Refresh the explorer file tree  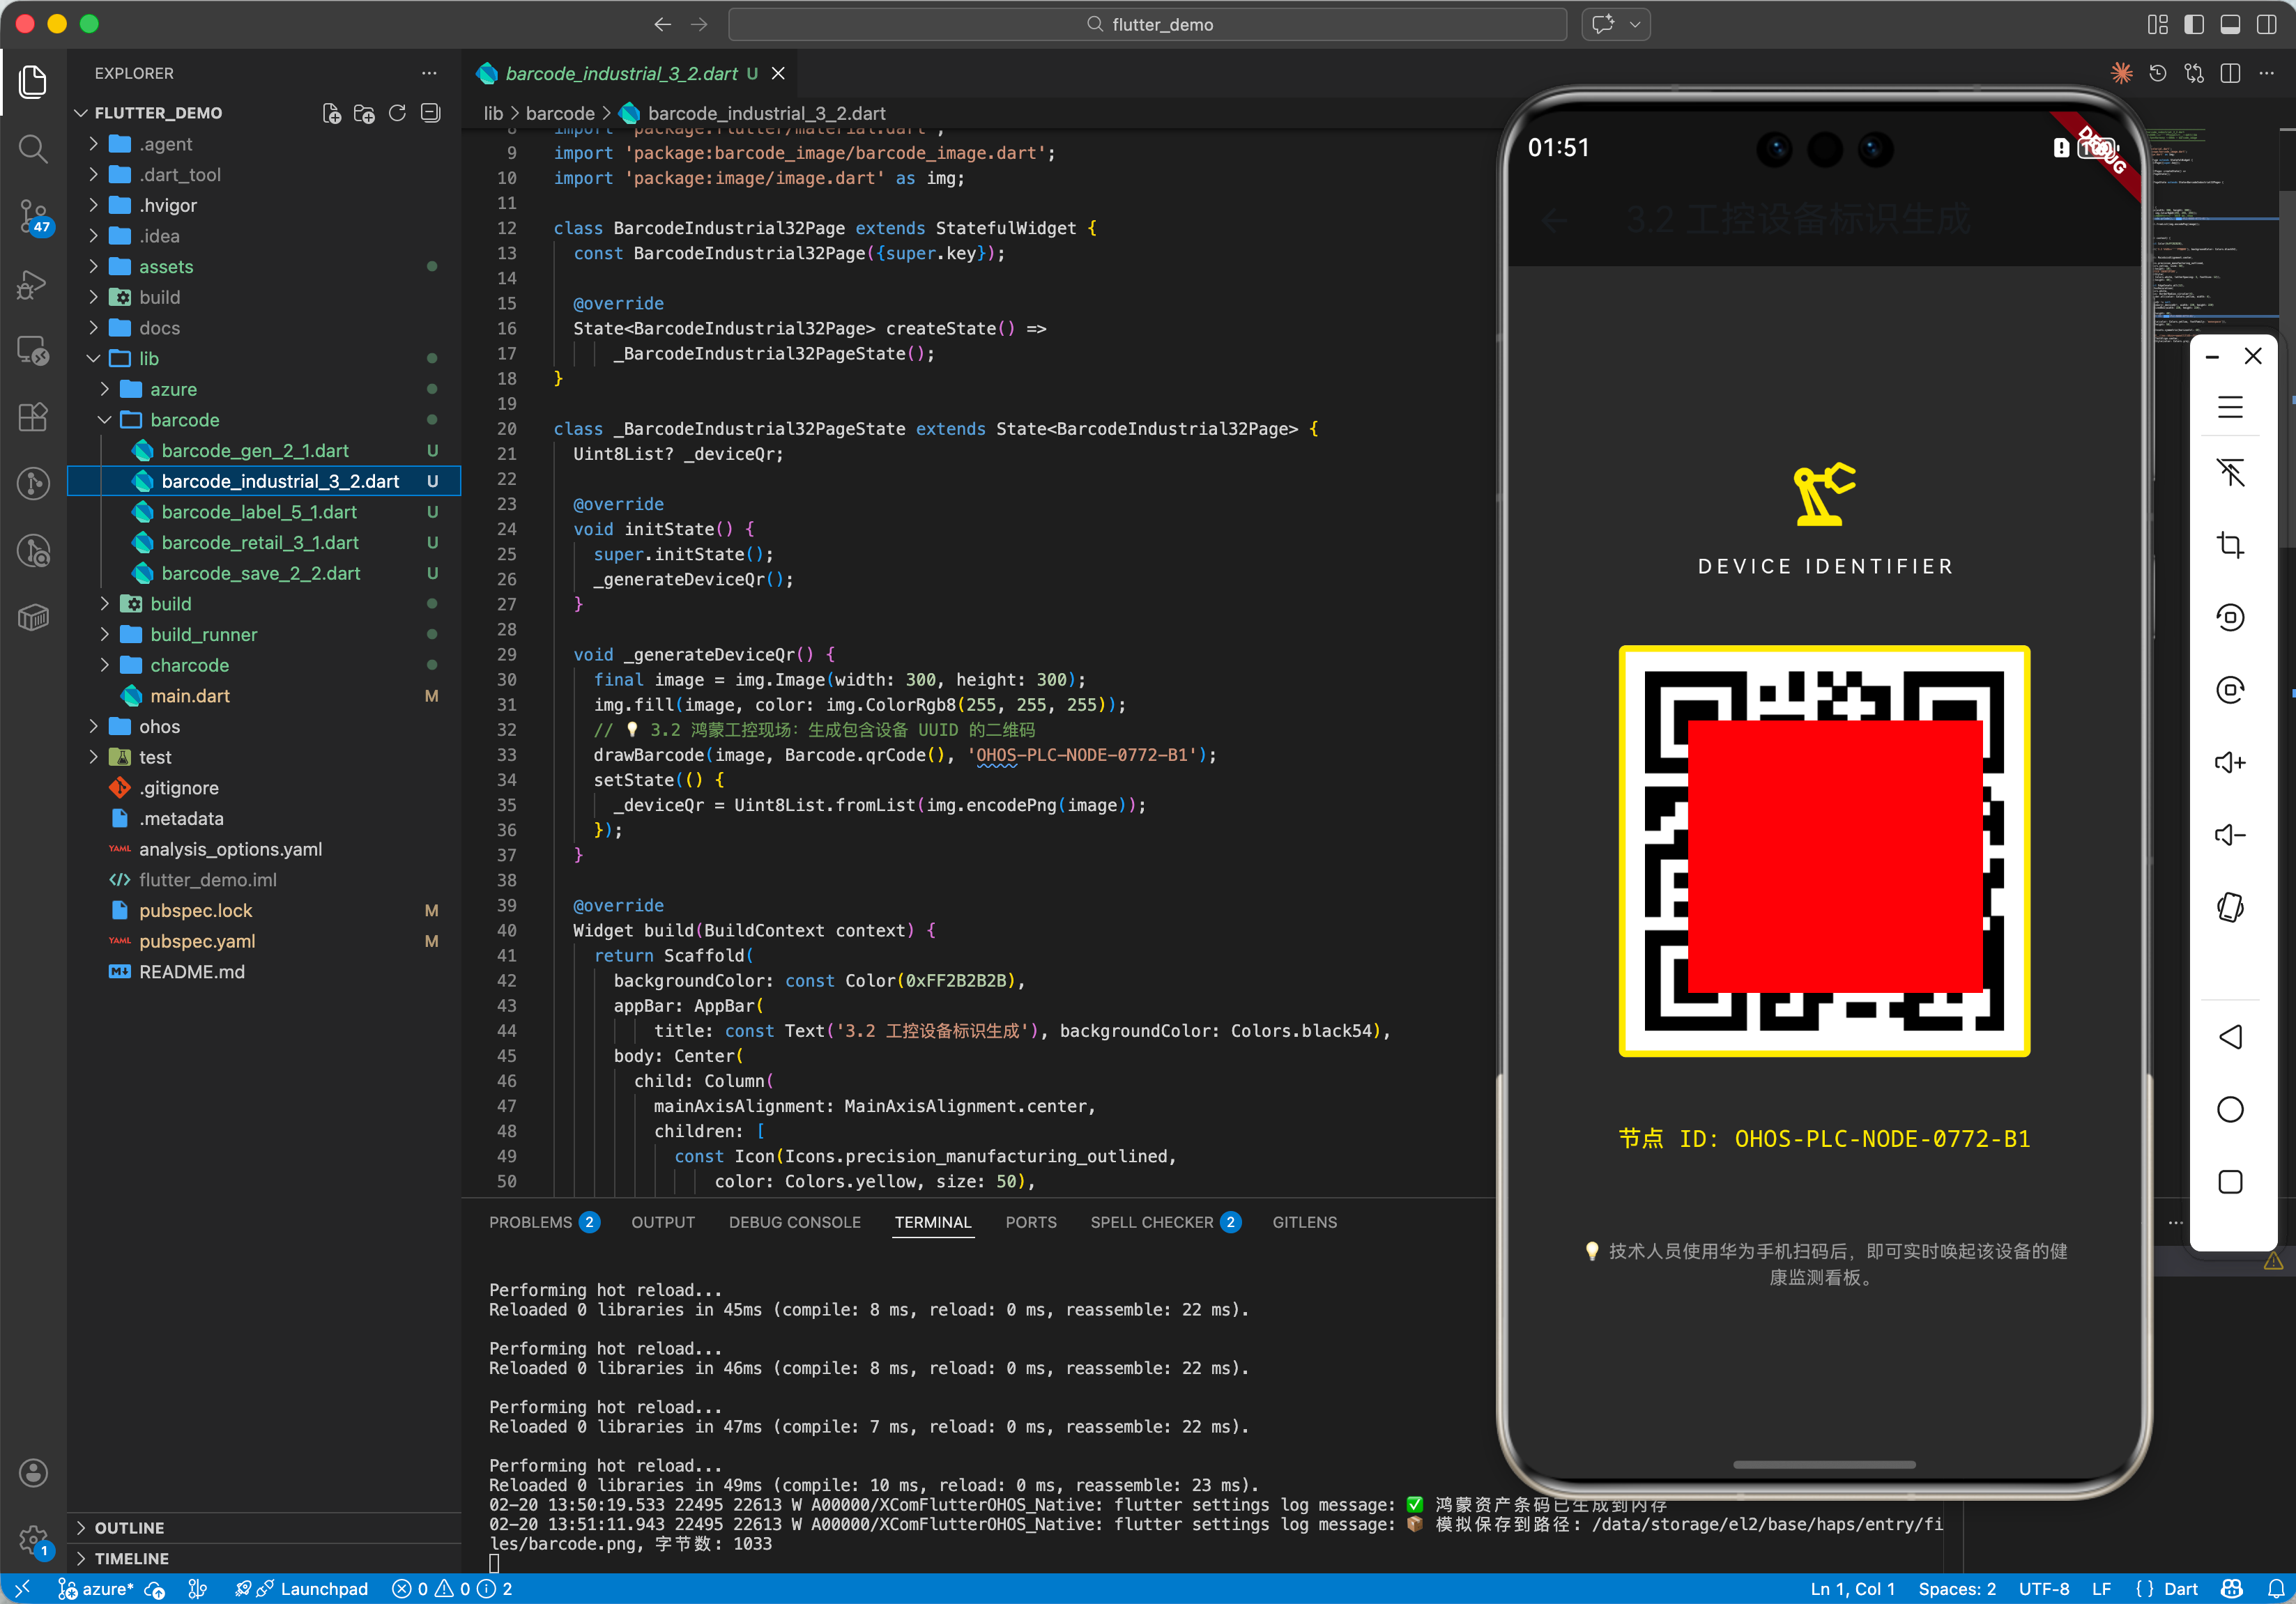pyautogui.click(x=397, y=113)
